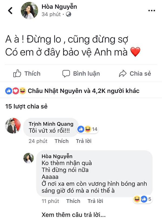Tap Hòa Nguyễn's avatar in the reply
162x220 pixels.
click(29, 158)
